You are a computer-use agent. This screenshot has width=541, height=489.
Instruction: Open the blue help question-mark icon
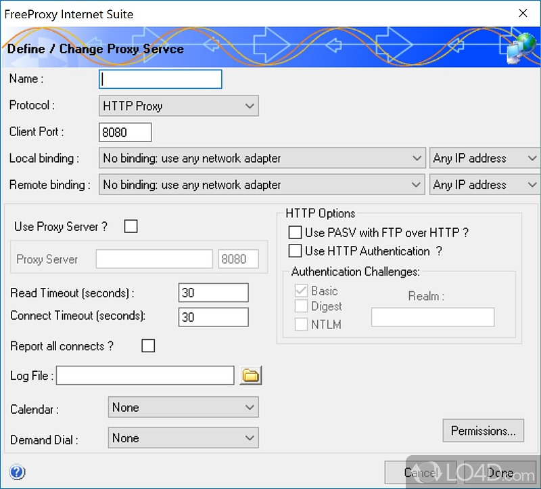pos(17,471)
